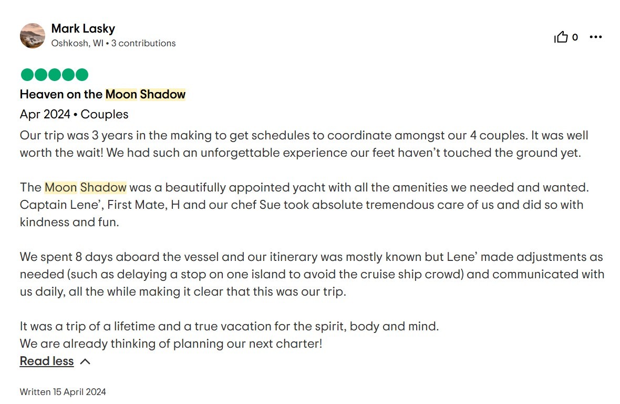This screenshot has height=404, width=620.
Task: Collapse the review with Read less
Action: coord(47,361)
